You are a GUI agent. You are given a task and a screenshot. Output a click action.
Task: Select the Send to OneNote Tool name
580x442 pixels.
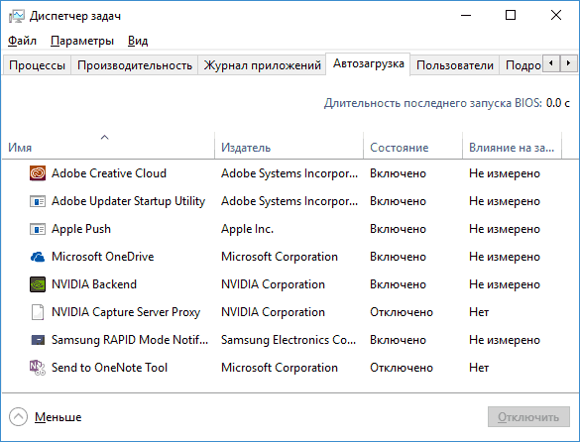pyautogui.click(x=109, y=368)
